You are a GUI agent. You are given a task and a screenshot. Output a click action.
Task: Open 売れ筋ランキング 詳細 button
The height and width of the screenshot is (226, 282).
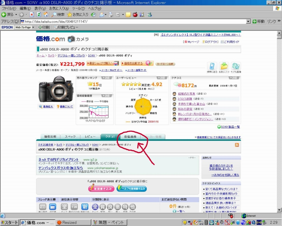point(107,78)
